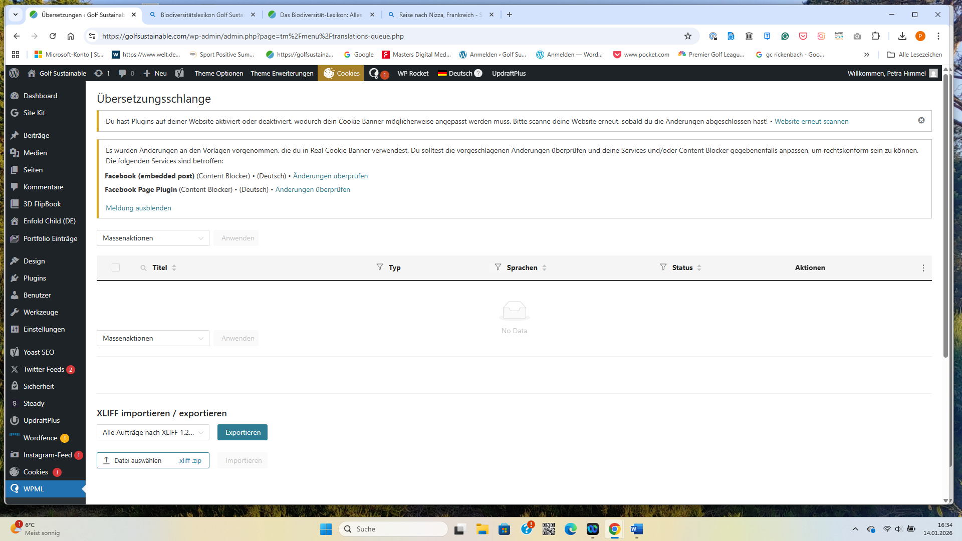
Task: Dismiss the cookie banner scan notice
Action: pos(921,120)
